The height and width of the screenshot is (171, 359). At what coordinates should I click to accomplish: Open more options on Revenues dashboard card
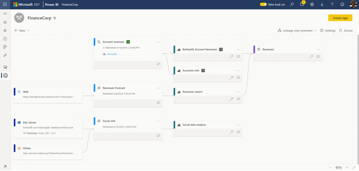318,50
